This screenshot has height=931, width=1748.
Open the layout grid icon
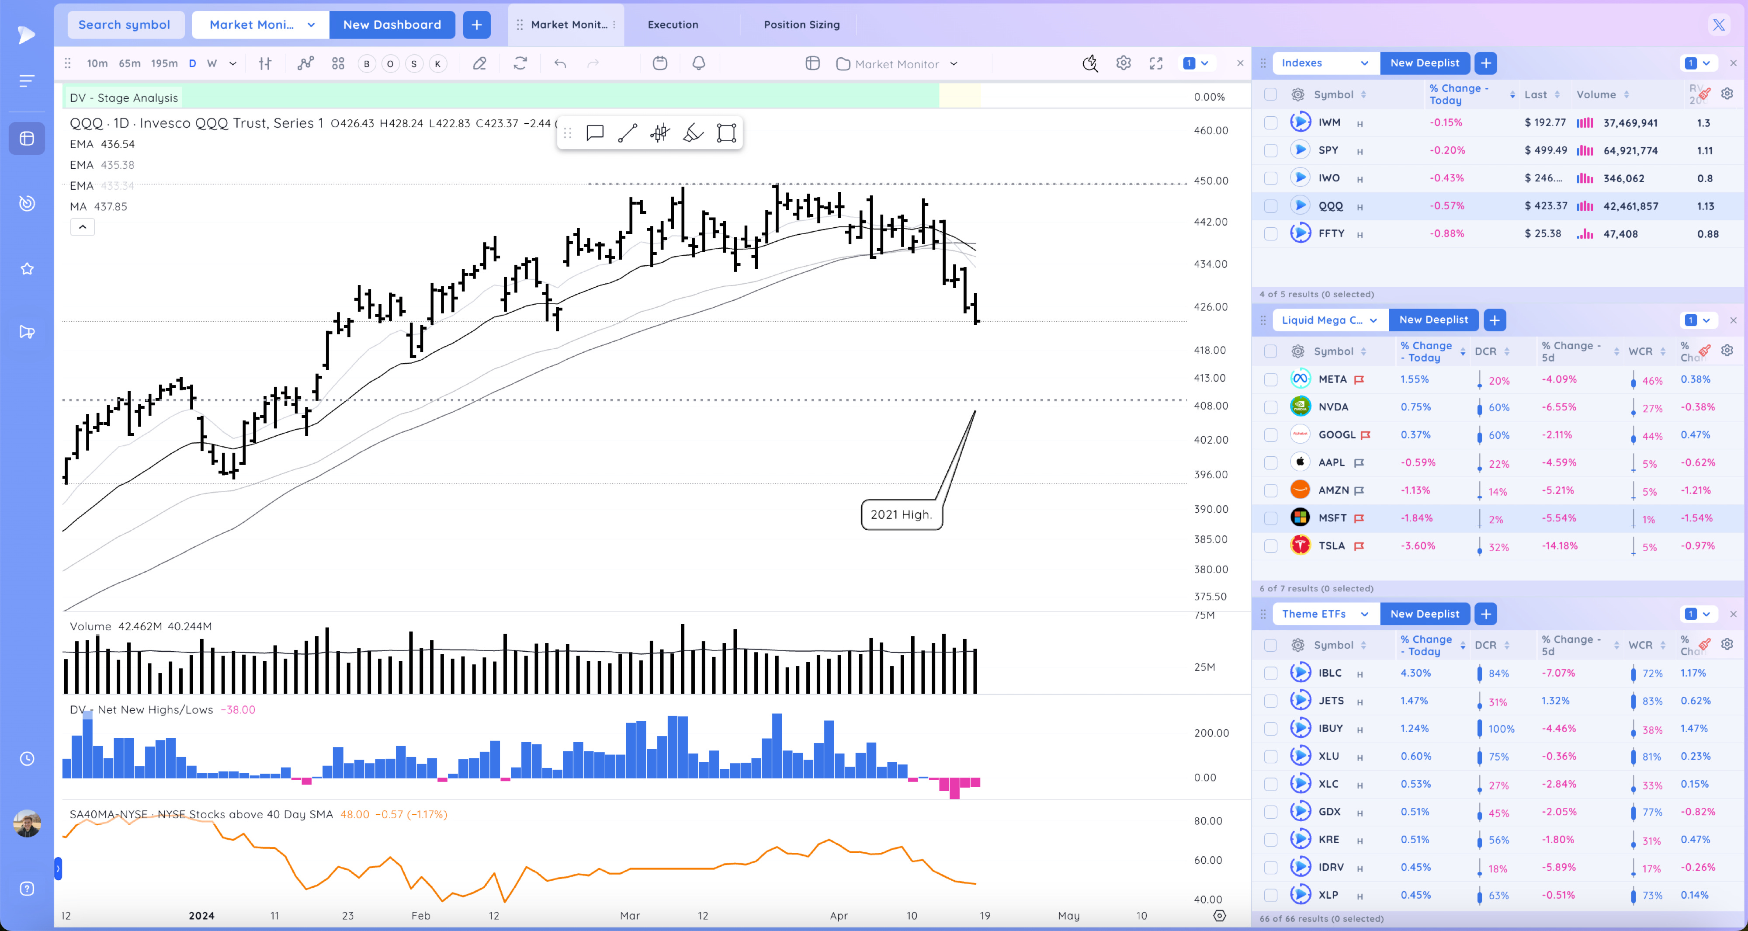(x=338, y=63)
